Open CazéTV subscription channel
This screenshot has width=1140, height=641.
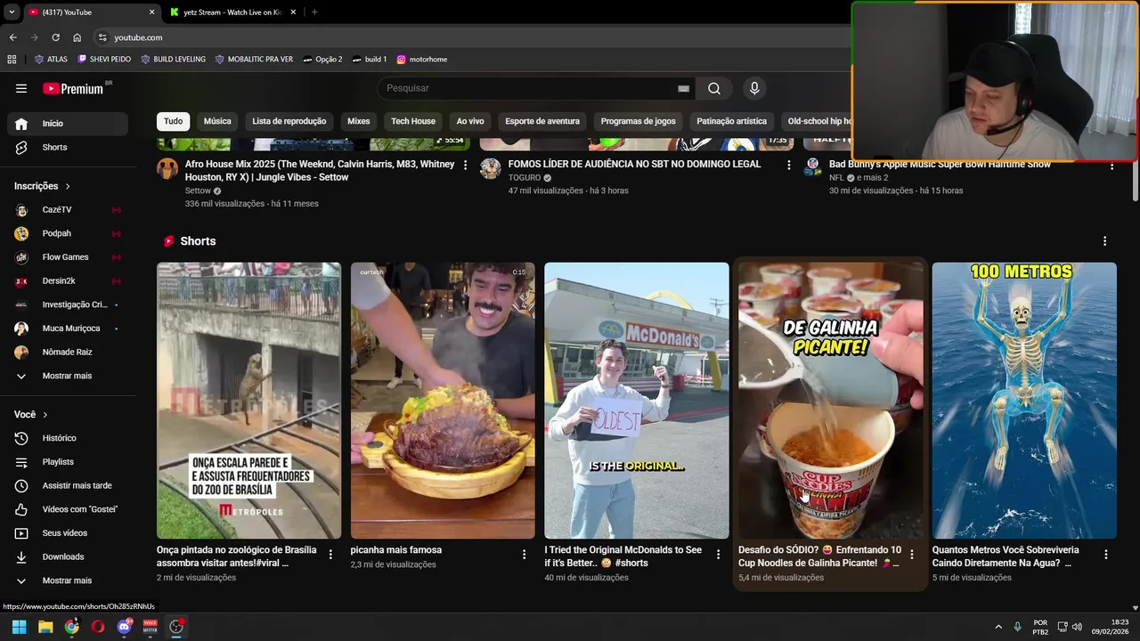(68, 209)
